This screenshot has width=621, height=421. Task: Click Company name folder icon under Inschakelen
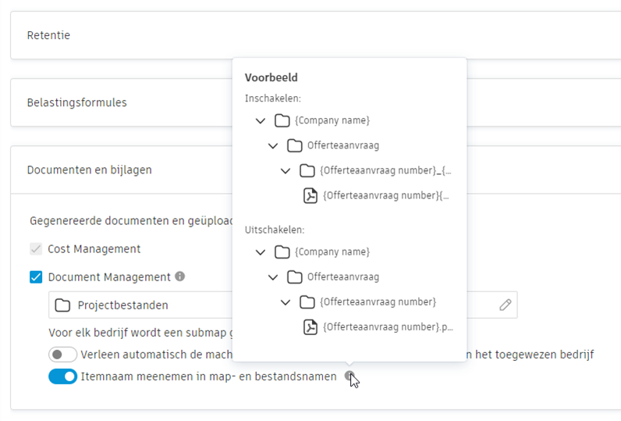[282, 120]
